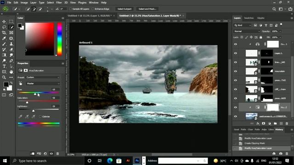Viewport: 294px width, 165px height.
Task: Switch to the Untitled-1 document tab
Action: pyautogui.click(x=90, y=16)
